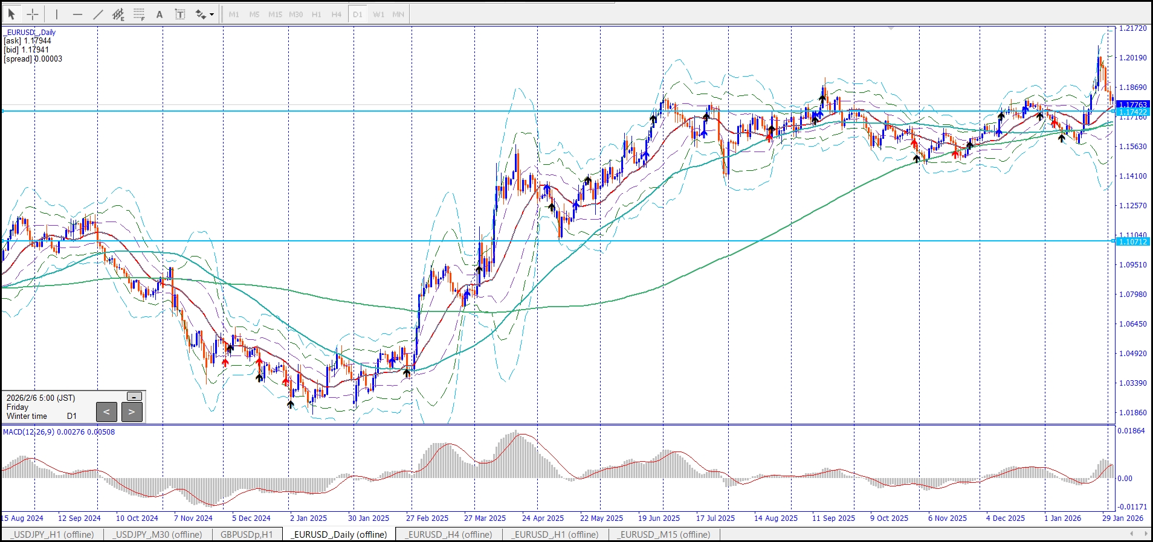Screen dimensions: 1153x542
Task: Switch chart to H4 timeframe
Action: [x=337, y=14]
